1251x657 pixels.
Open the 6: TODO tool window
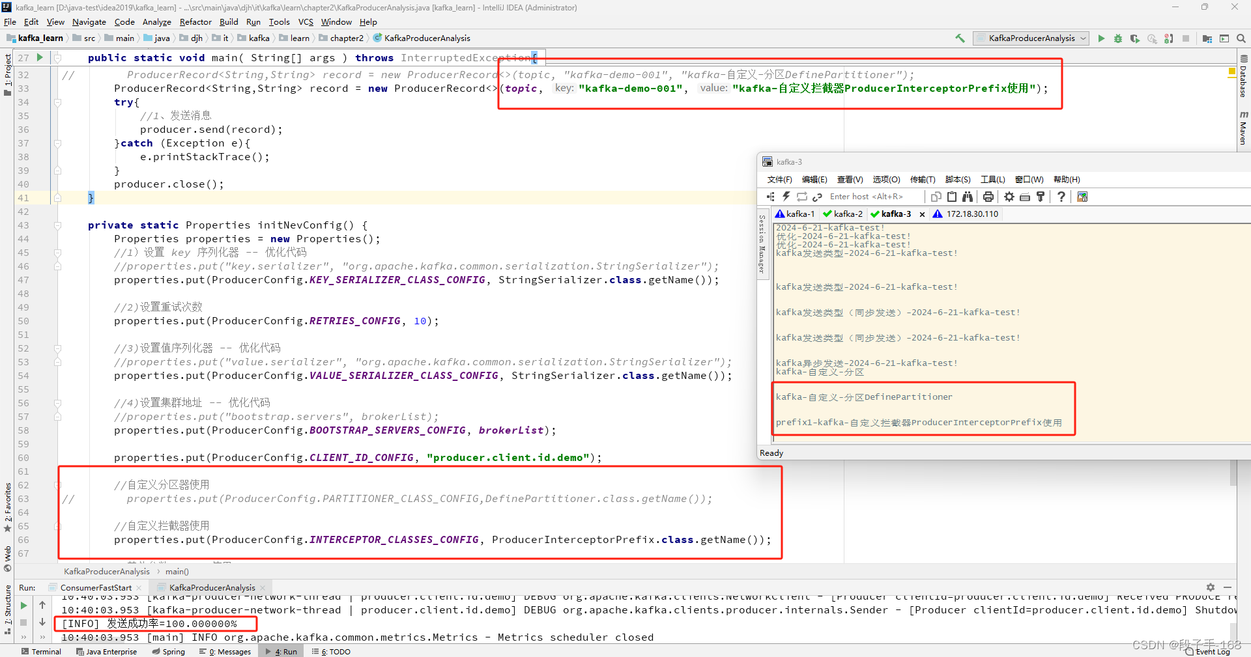(x=331, y=651)
